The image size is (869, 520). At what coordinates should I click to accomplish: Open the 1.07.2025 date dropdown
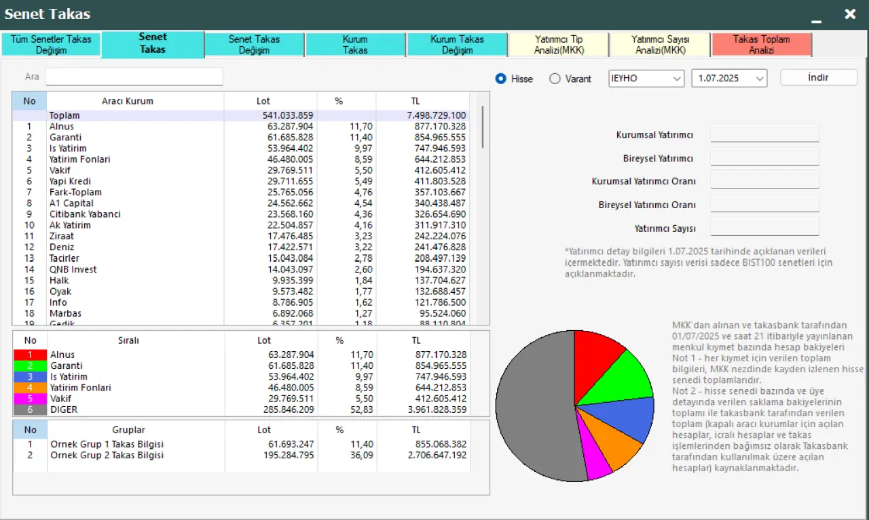pos(728,78)
